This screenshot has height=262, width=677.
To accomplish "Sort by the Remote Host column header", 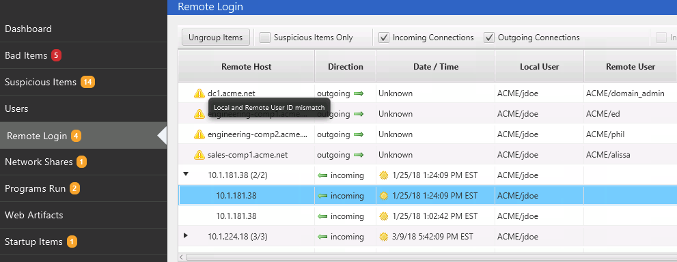I will pyautogui.click(x=247, y=66).
